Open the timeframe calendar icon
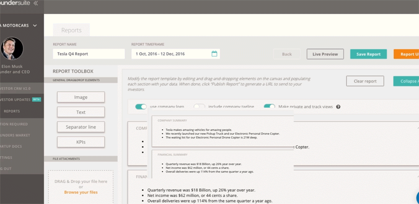419x204 pixels. pos(214,54)
